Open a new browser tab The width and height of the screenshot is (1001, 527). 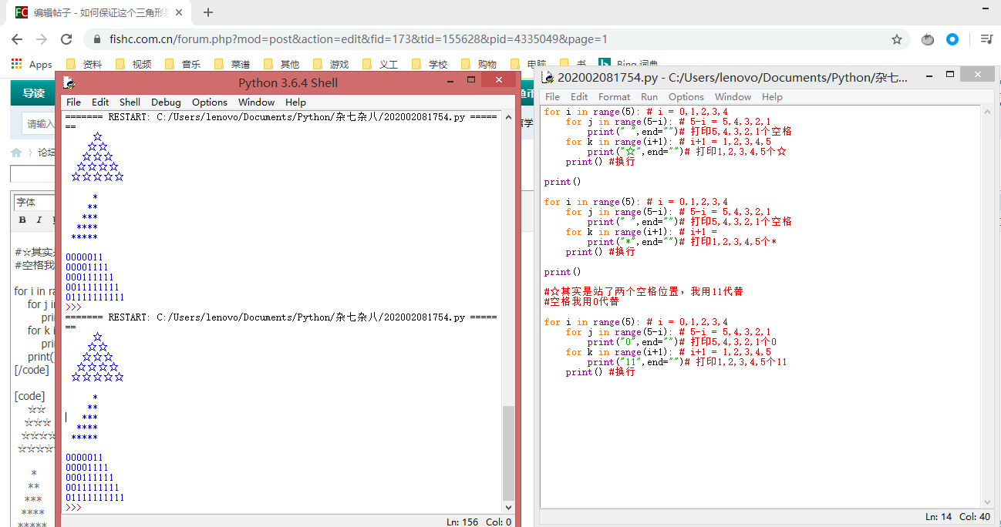point(208,12)
